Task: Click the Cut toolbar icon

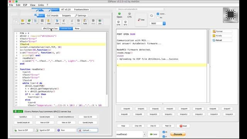Action: pos(72,22)
